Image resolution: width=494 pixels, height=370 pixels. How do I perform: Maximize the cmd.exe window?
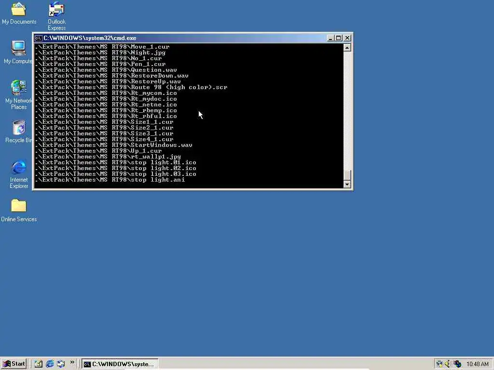pyautogui.click(x=338, y=38)
